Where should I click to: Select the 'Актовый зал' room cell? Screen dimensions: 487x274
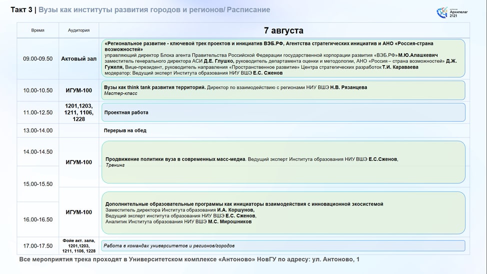pyautogui.click(x=78, y=58)
